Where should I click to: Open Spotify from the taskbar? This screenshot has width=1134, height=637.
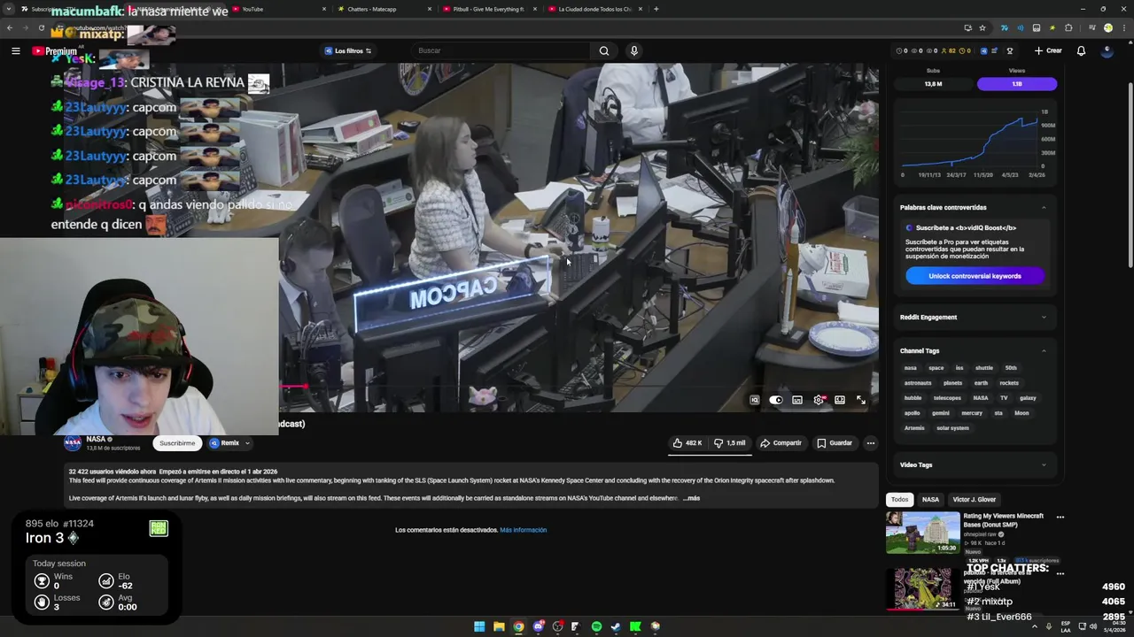(x=596, y=626)
